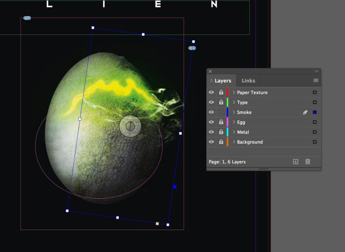Expand the Egg layer contents
This screenshot has height=252, width=345.
(234, 122)
